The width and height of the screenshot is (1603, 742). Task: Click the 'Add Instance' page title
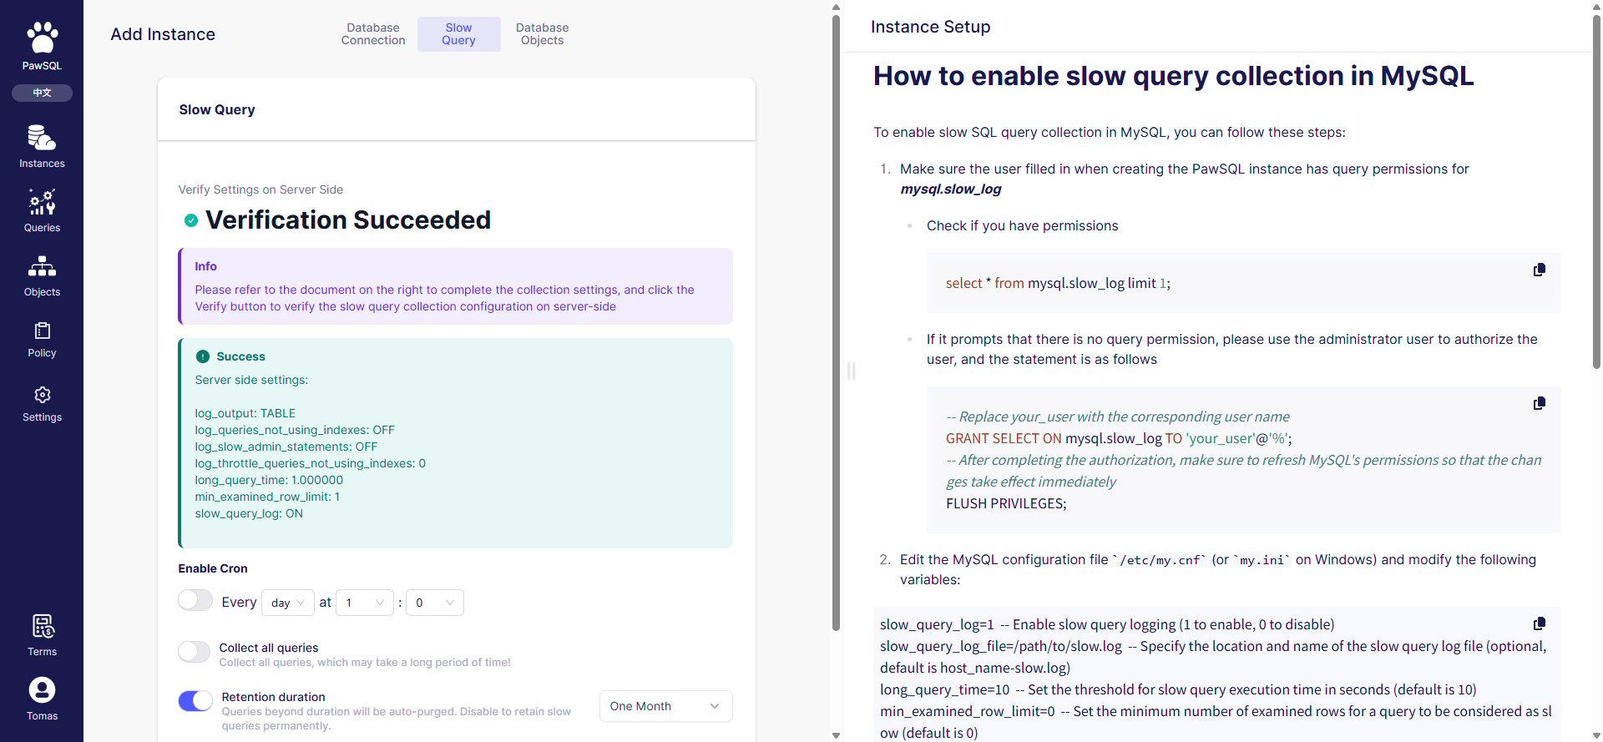[163, 34]
